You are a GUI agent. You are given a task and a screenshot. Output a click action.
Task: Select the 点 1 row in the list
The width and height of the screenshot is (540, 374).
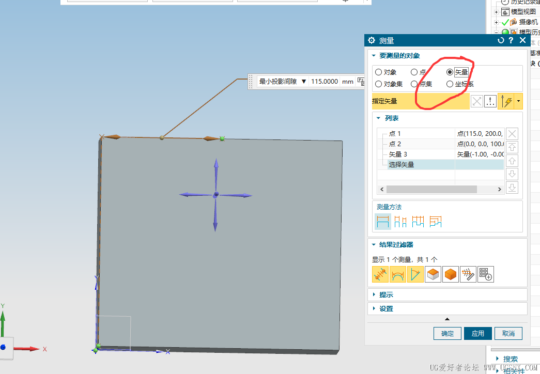point(441,134)
